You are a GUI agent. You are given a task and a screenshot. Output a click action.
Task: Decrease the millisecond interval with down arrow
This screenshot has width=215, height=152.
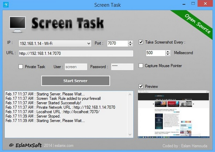(x=168, y=54)
